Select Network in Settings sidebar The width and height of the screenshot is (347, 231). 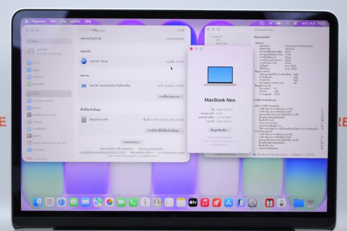point(49,77)
